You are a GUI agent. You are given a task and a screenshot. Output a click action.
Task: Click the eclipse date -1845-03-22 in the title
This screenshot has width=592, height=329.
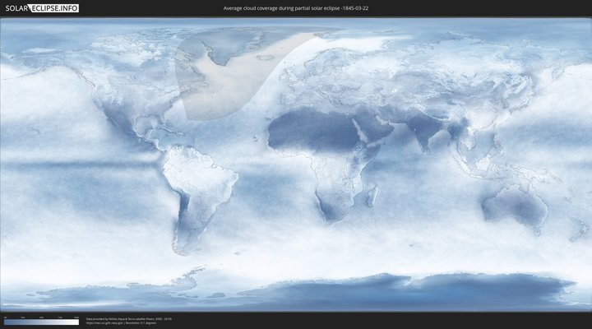click(x=356, y=7)
